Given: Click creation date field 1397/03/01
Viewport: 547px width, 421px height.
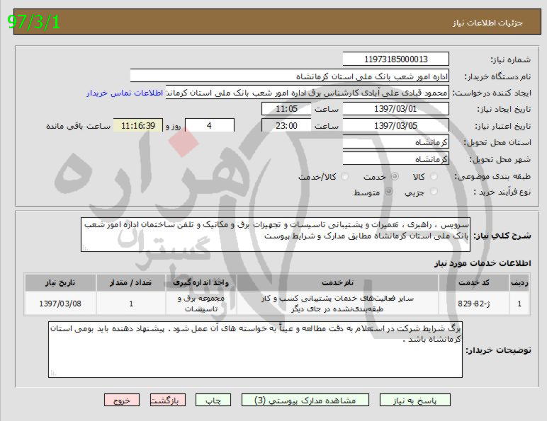Looking at the screenshot, I should coord(395,109).
